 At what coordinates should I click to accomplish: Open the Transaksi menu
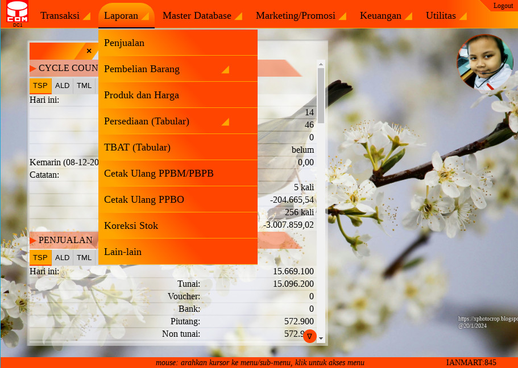coord(65,16)
